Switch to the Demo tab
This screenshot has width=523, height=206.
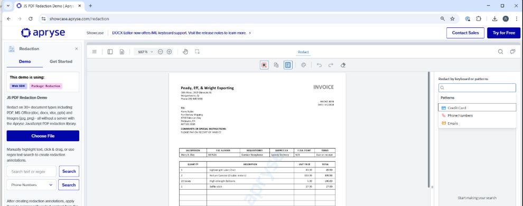[25, 62]
